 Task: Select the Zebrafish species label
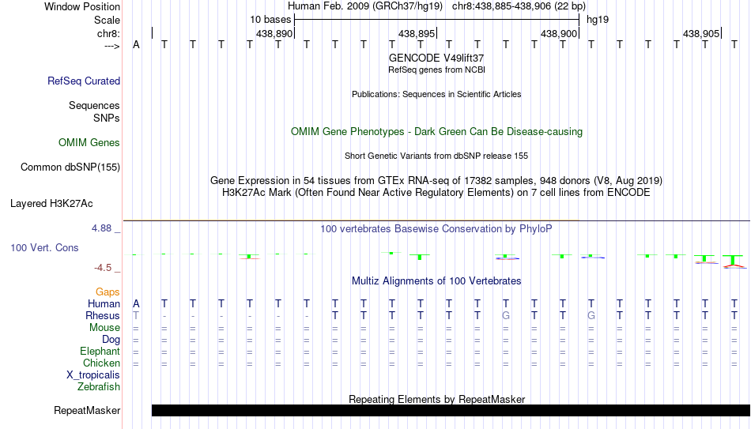[x=99, y=387]
